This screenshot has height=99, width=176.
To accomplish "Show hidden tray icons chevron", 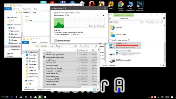I will pyautogui.click(x=149, y=97).
